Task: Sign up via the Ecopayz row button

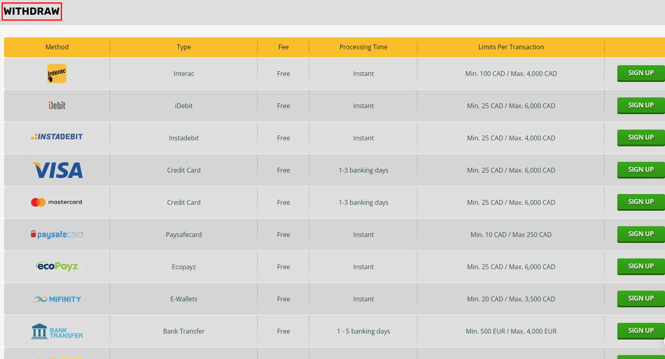Action: click(x=641, y=266)
